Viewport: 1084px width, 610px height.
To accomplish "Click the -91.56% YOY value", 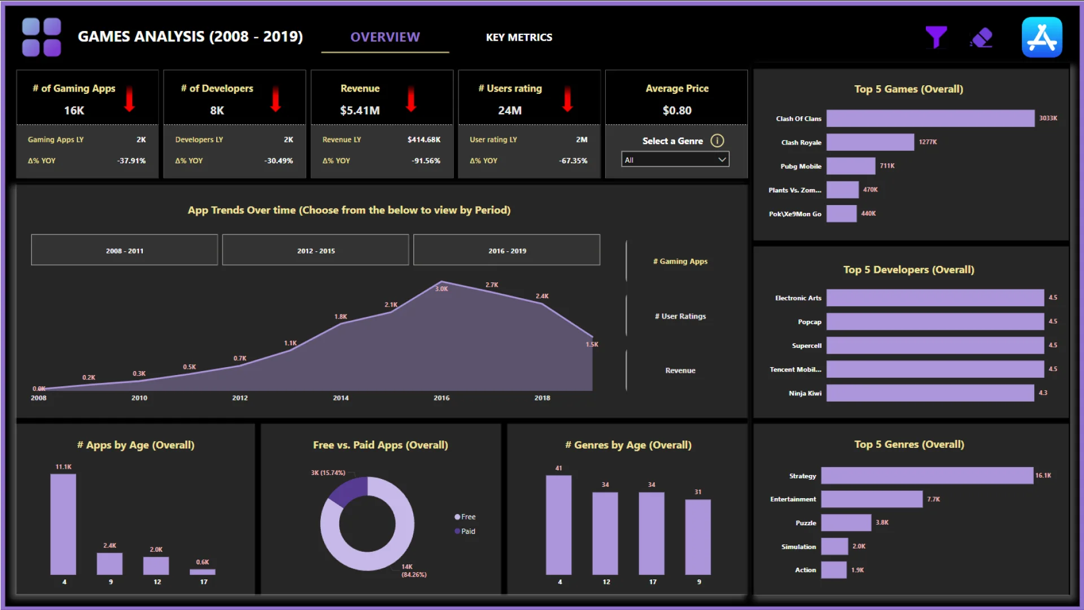I will pyautogui.click(x=426, y=161).
